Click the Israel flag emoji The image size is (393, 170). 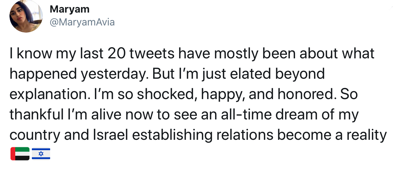coord(41,154)
